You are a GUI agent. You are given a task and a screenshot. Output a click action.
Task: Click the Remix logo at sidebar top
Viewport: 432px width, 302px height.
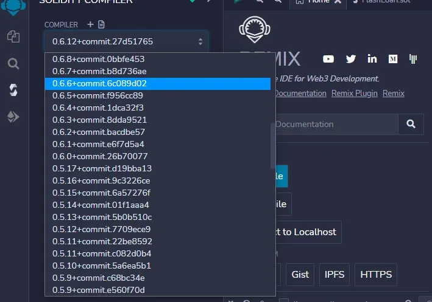pos(13,7)
